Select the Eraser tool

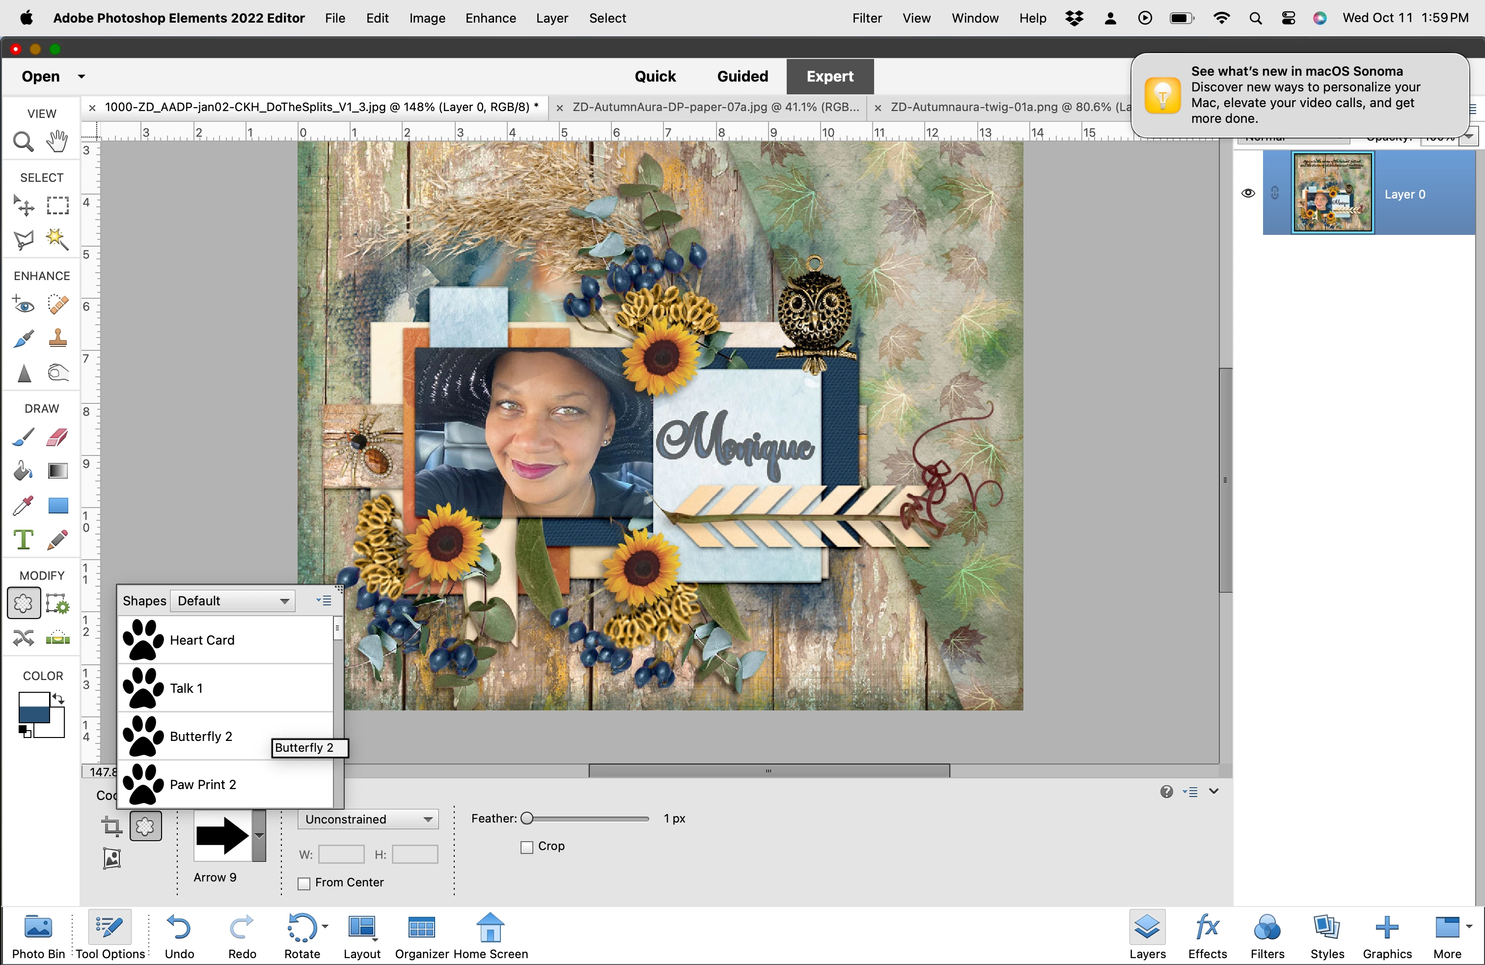tap(57, 437)
